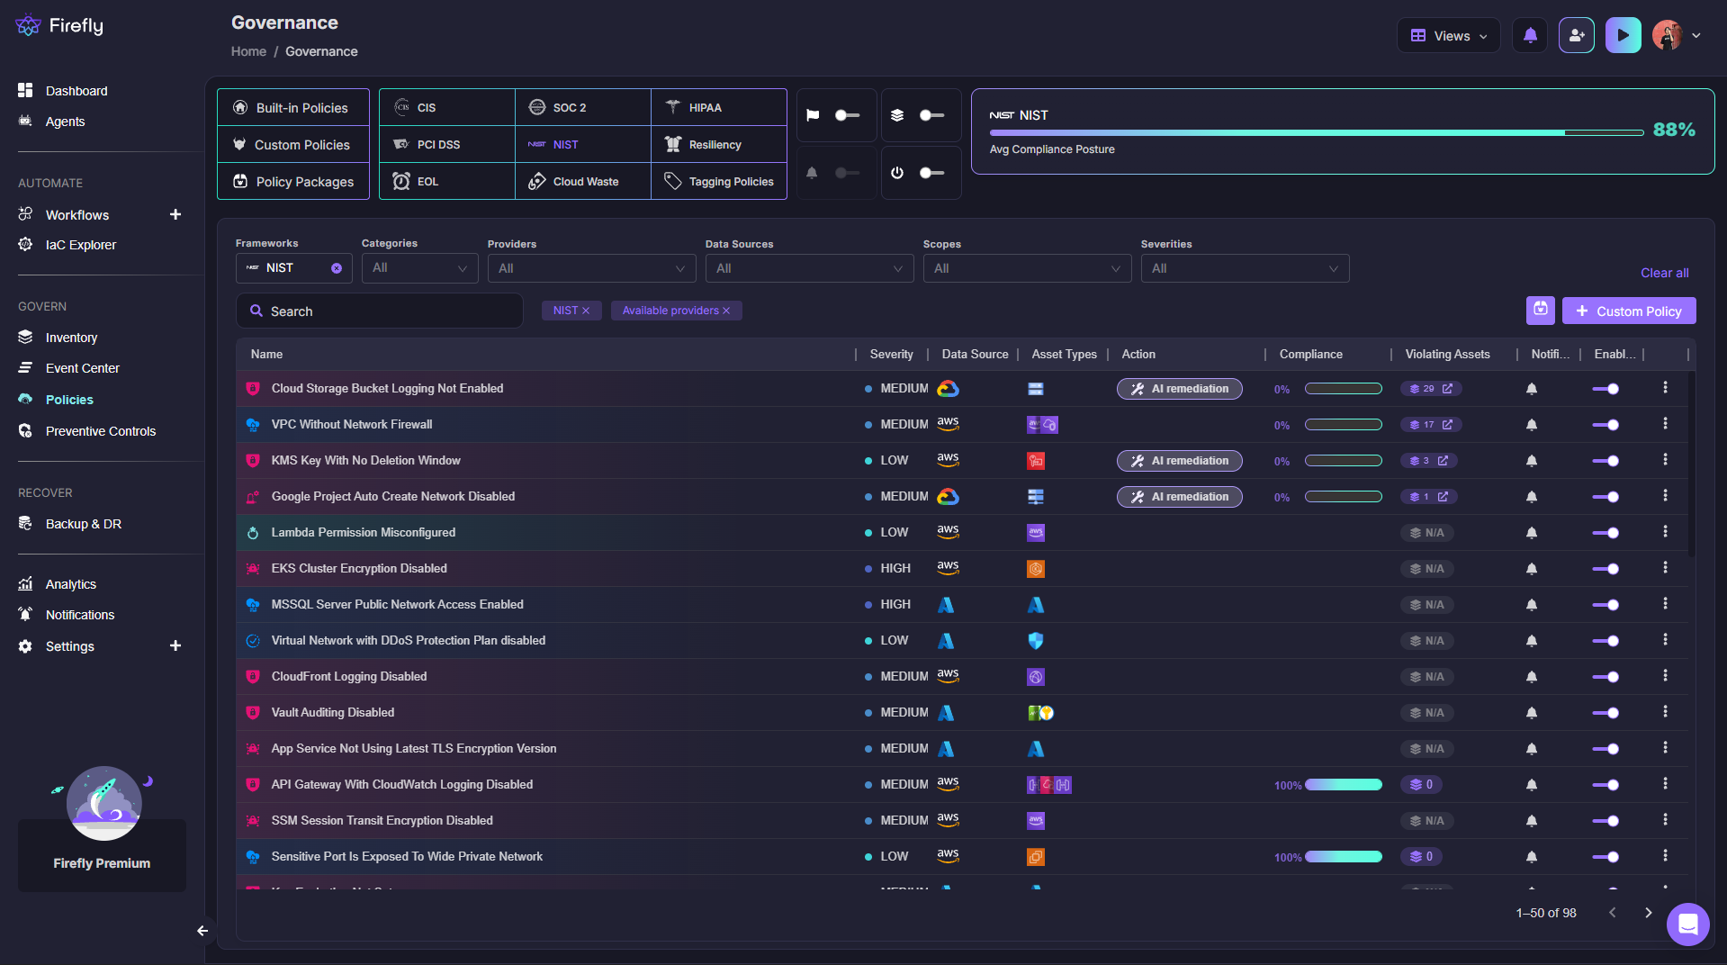Image resolution: width=1727 pixels, height=965 pixels.
Task: Click the NIST compliance posture progress bar
Action: pos(1317,132)
